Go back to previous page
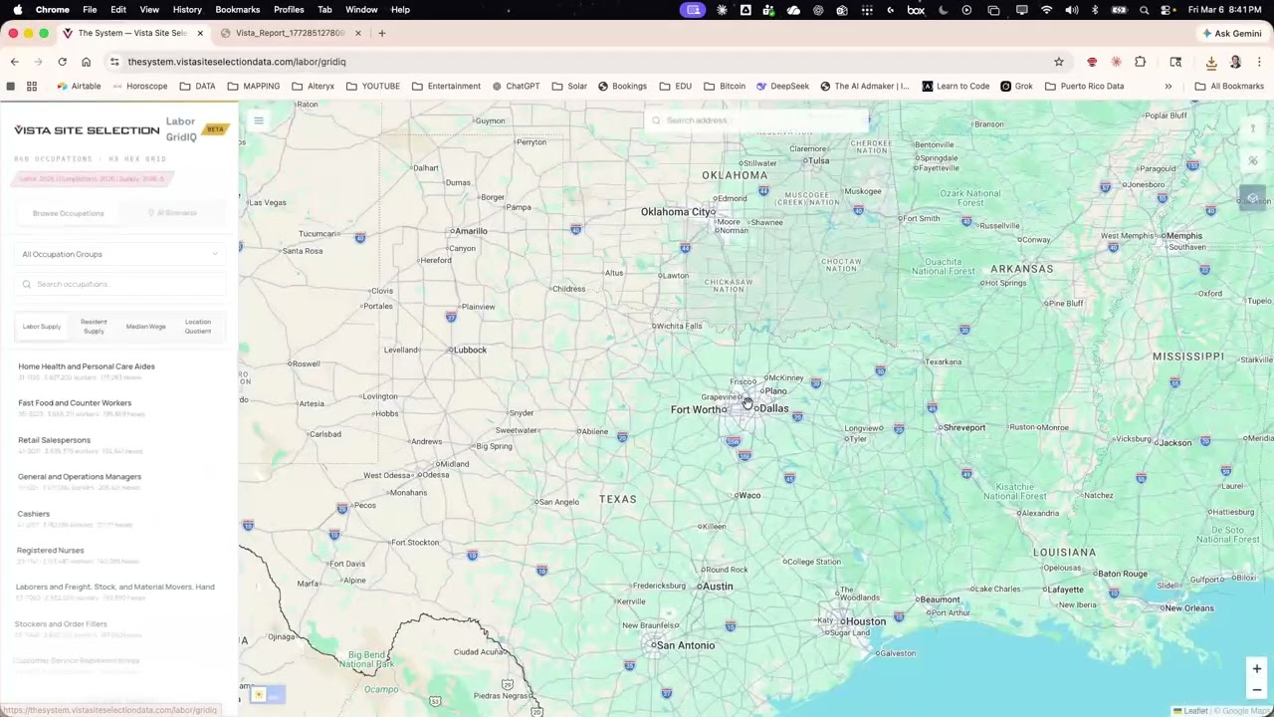Screen dimensions: 1274x717 click(14, 62)
